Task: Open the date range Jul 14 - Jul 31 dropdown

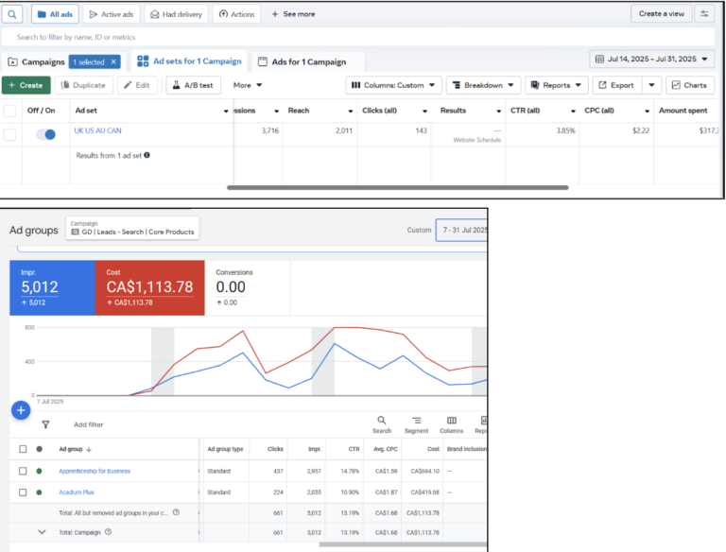Action: (x=652, y=60)
